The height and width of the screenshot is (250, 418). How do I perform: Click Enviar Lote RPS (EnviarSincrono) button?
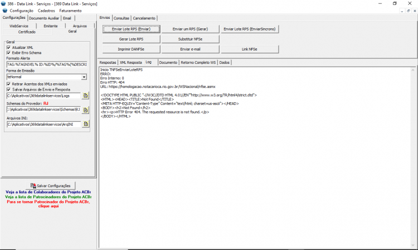click(x=250, y=29)
